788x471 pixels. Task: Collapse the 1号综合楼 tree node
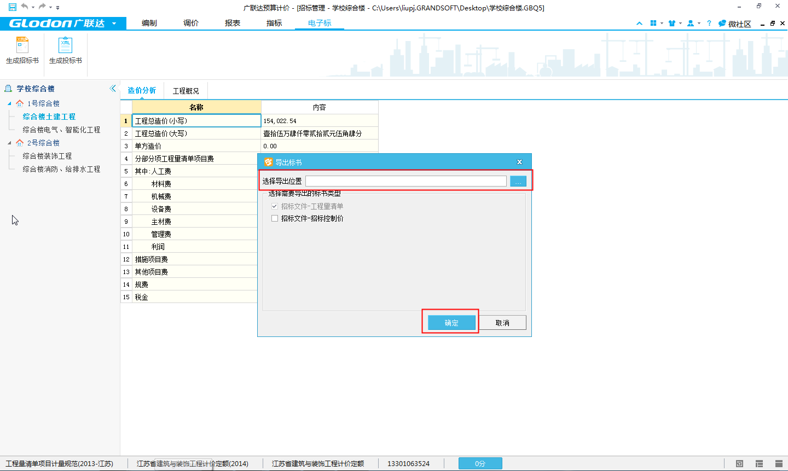pos(9,103)
